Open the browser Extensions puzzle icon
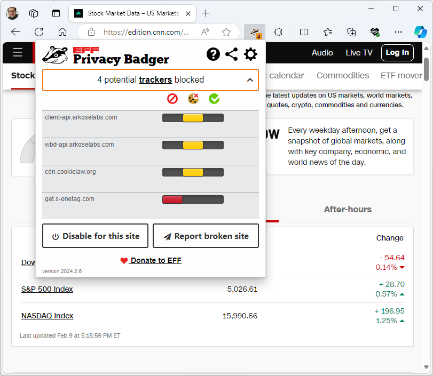This screenshot has height=376, width=433. click(278, 33)
